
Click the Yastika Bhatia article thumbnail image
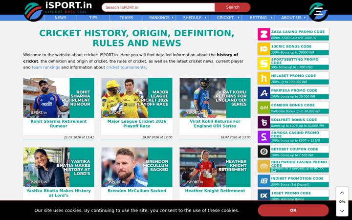59,167
